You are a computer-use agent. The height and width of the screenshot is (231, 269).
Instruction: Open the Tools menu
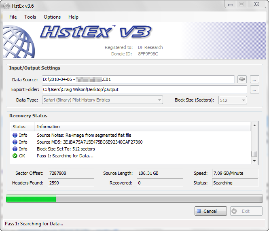[30, 17]
